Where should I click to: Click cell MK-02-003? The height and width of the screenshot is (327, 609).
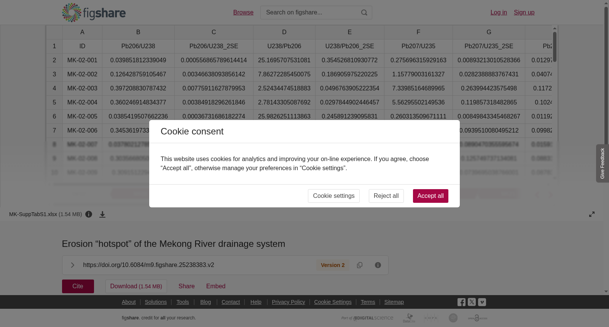click(x=82, y=88)
